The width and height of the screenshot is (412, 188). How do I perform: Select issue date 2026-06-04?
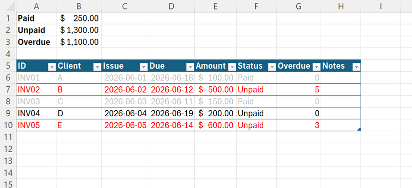(125, 113)
